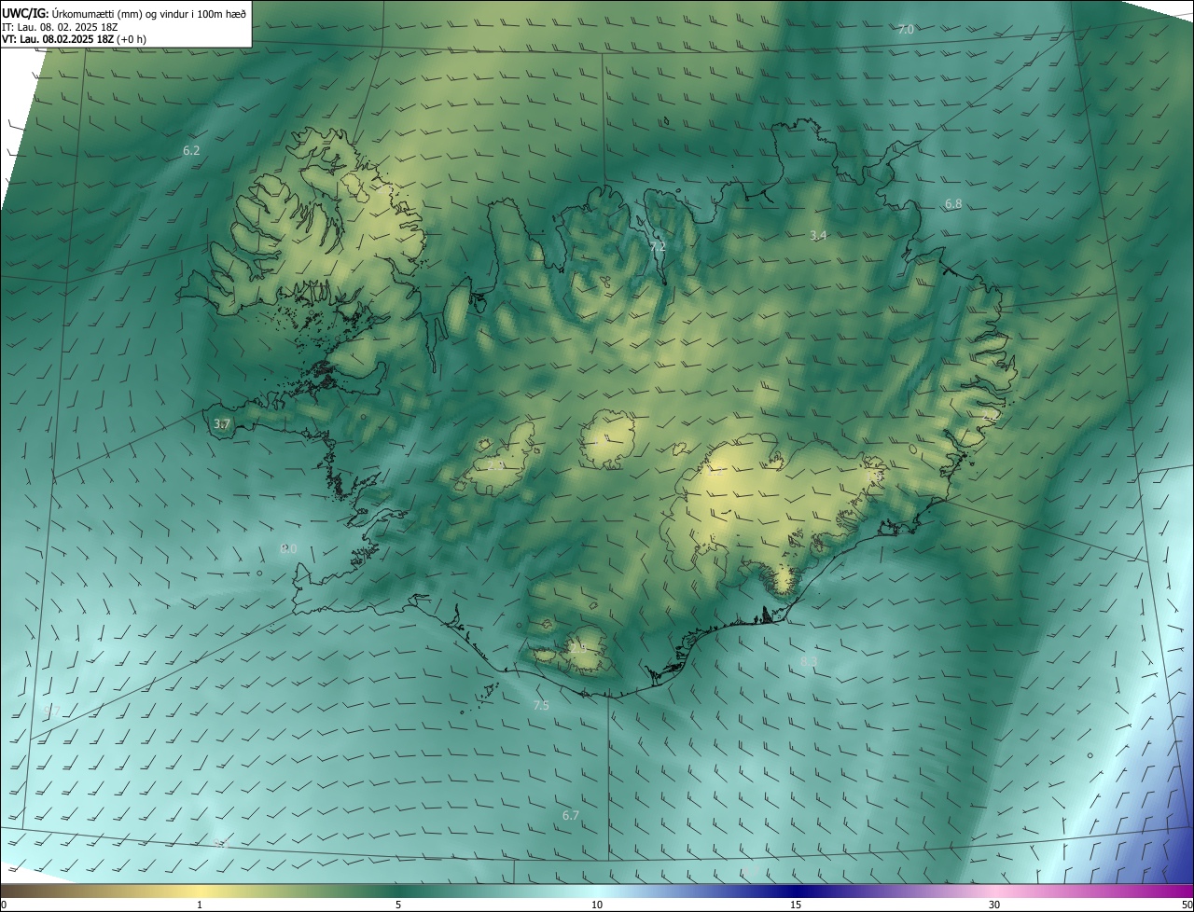Click the 10 tick on the color scale
Image resolution: width=1194 pixels, height=912 pixels.
point(597,905)
